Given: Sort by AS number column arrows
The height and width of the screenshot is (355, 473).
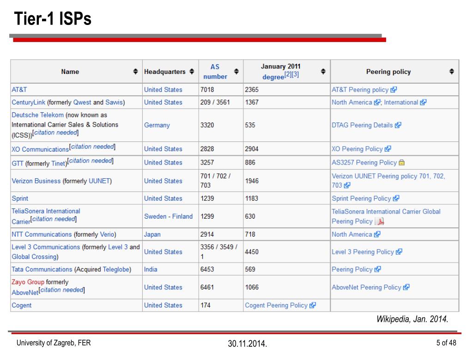Looking at the screenshot, I should [x=236, y=72].
